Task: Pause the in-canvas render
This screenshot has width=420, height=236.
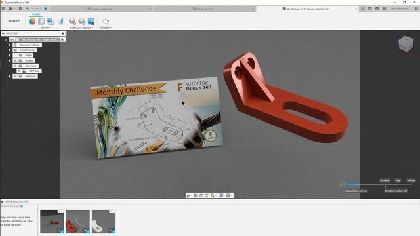Action: pyautogui.click(x=342, y=184)
